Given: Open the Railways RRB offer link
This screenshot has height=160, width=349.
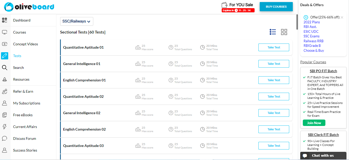Looking at the screenshot, I should (314, 41).
